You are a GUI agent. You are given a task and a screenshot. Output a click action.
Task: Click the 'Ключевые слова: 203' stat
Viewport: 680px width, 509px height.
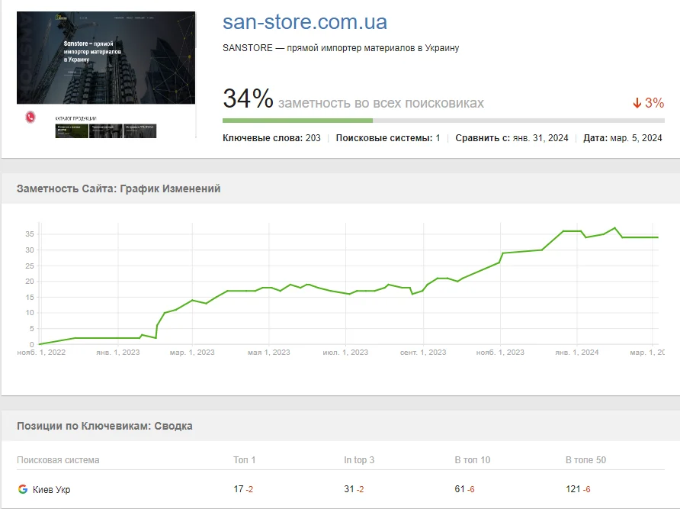point(271,138)
